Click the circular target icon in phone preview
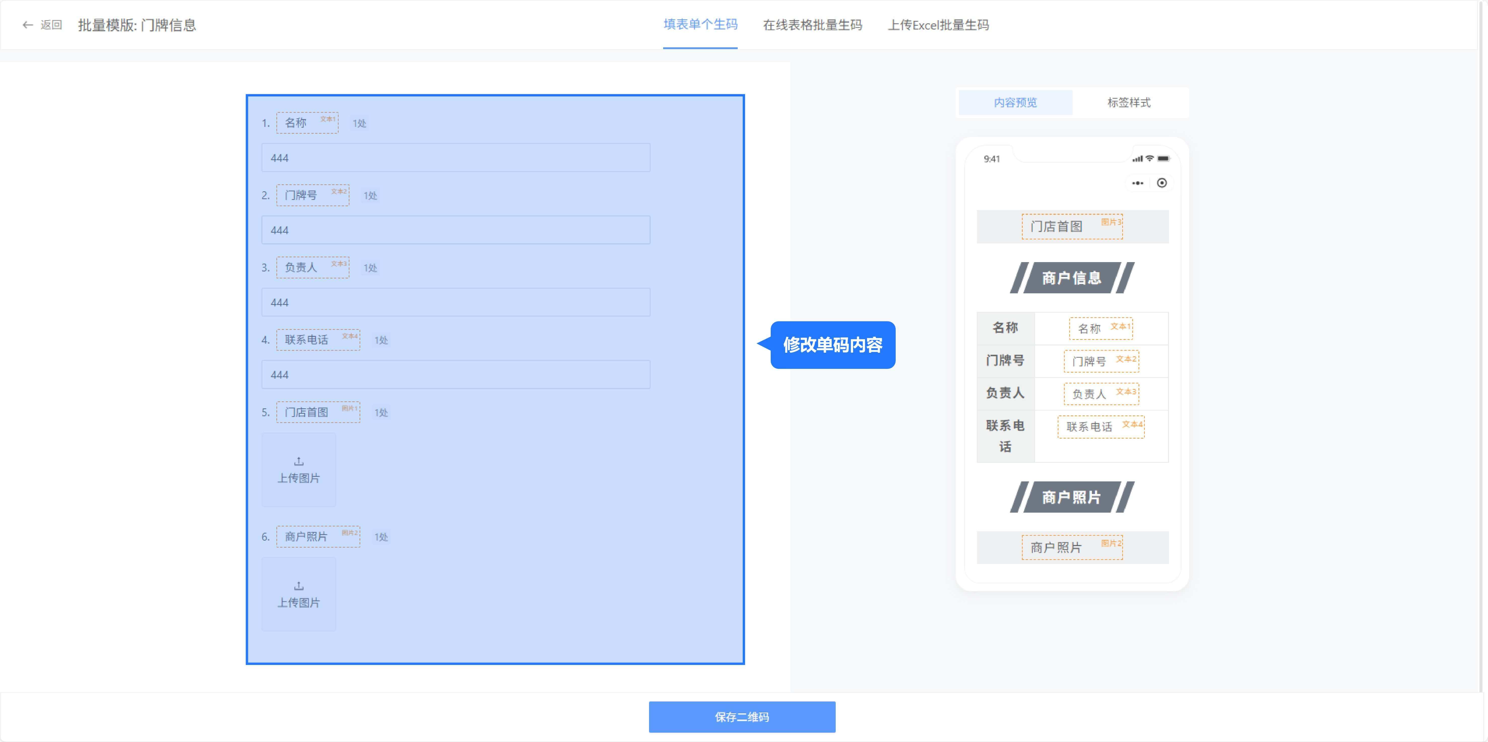Image resolution: width=1488 pixels, height=742 pixels. coord(1162,183)
